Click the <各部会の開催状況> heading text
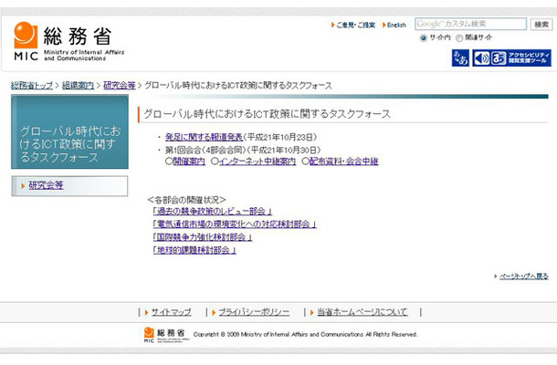The image size is (557, 365). pos(186,200)
